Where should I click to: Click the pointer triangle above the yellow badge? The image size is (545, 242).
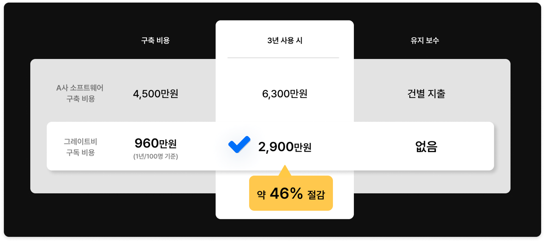(x=284, y=171)
